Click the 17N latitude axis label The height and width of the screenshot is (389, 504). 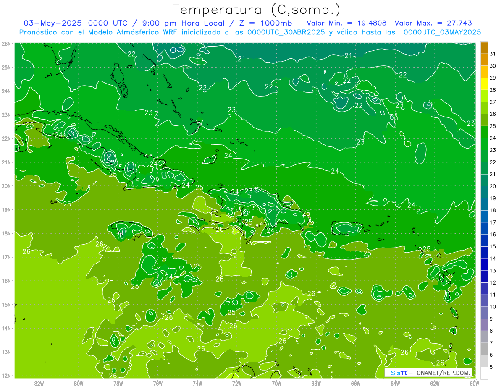click(x=6, y=257)
